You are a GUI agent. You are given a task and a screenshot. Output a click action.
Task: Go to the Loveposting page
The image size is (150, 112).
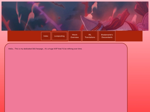point(59,36)
